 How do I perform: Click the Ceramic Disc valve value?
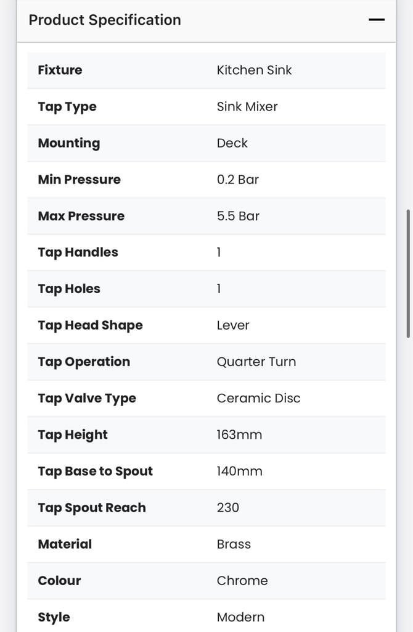(x=259, y=398)
